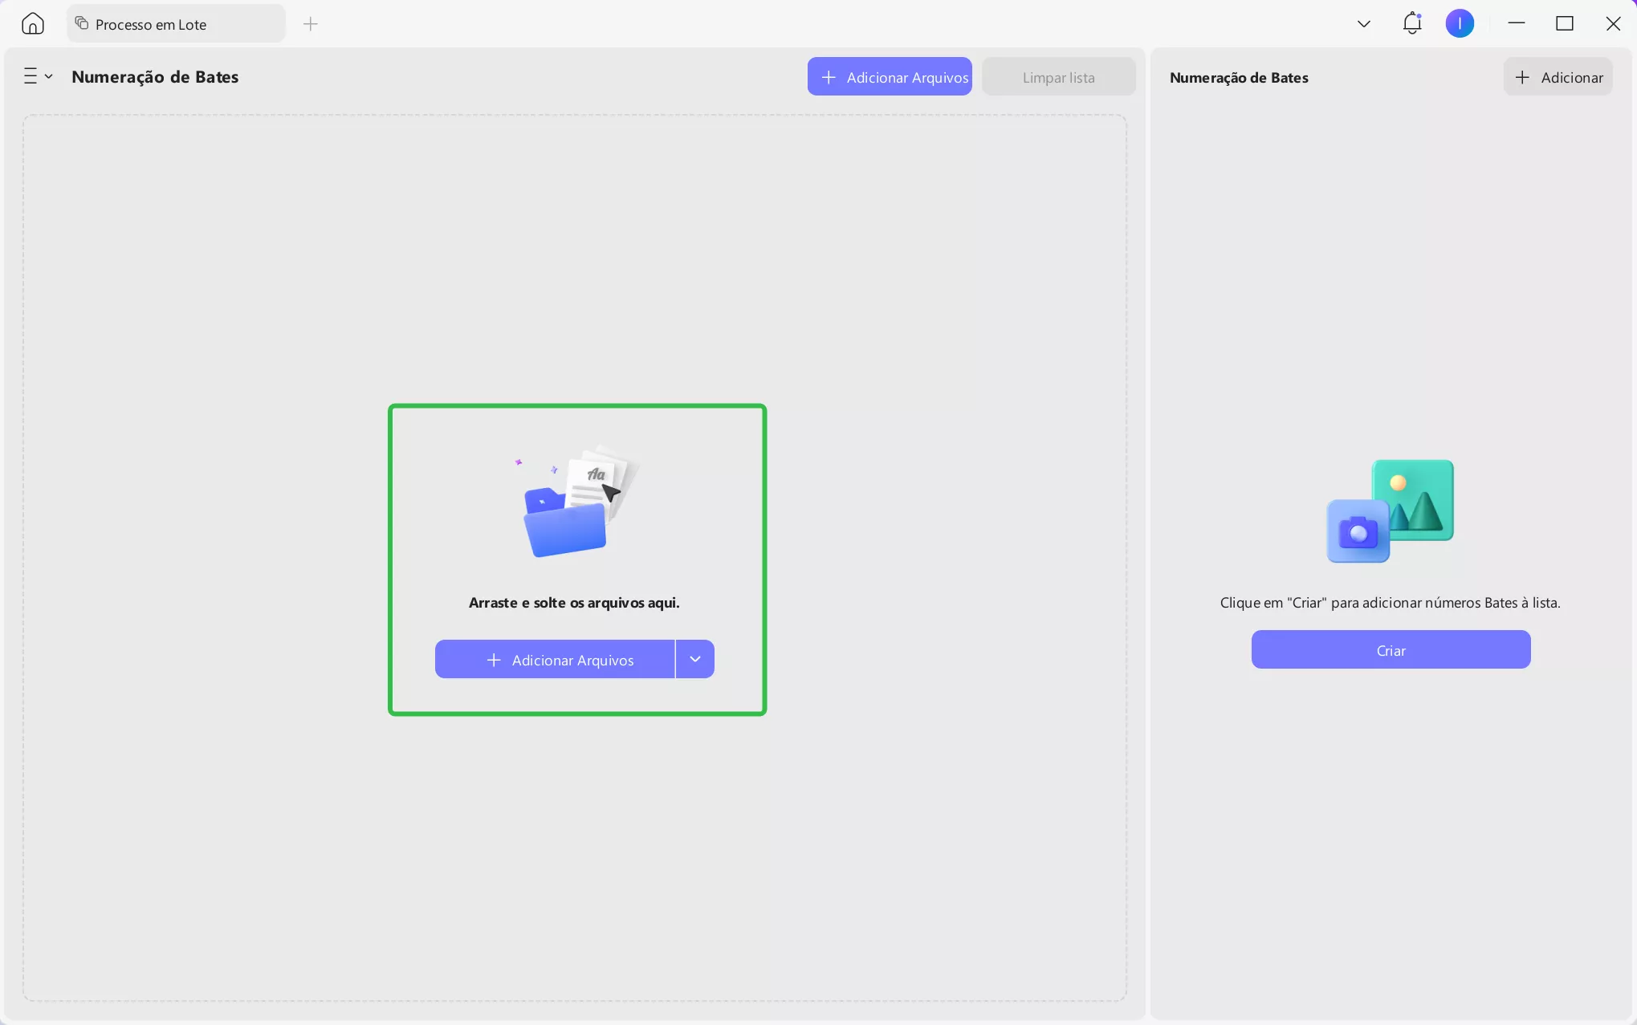Click center Adicionar Arquivos button
The width and height of the screenshot is (1637, 1025).
tap(555, 659)
